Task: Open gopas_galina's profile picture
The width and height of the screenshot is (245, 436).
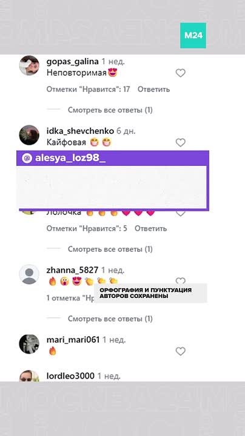Action: click(29, 65)
